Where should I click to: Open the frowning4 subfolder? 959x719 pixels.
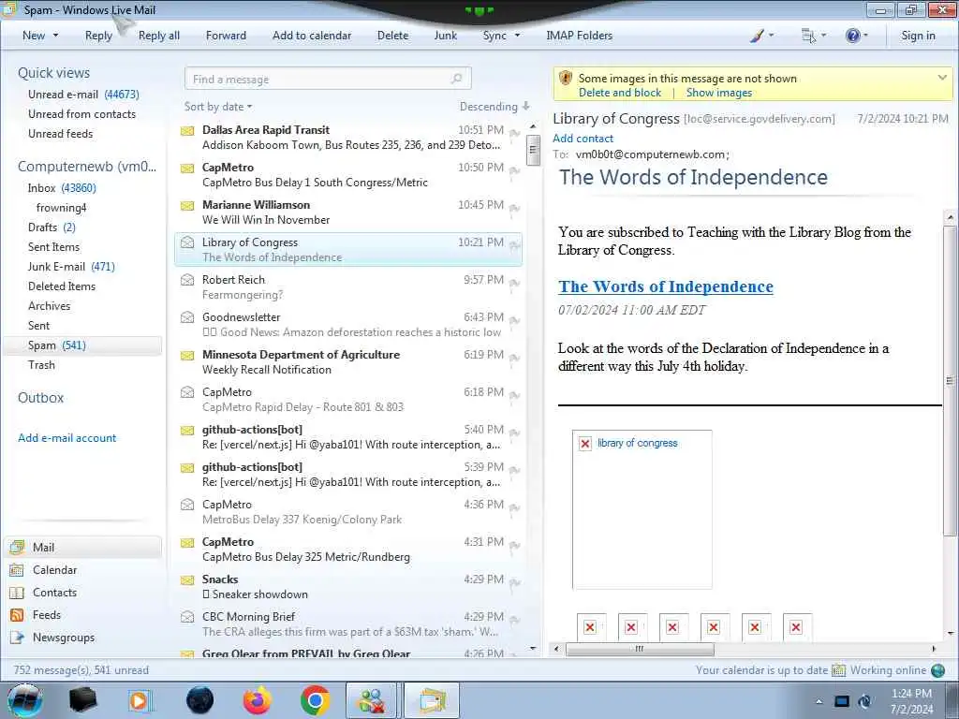(x=61, y=208)
